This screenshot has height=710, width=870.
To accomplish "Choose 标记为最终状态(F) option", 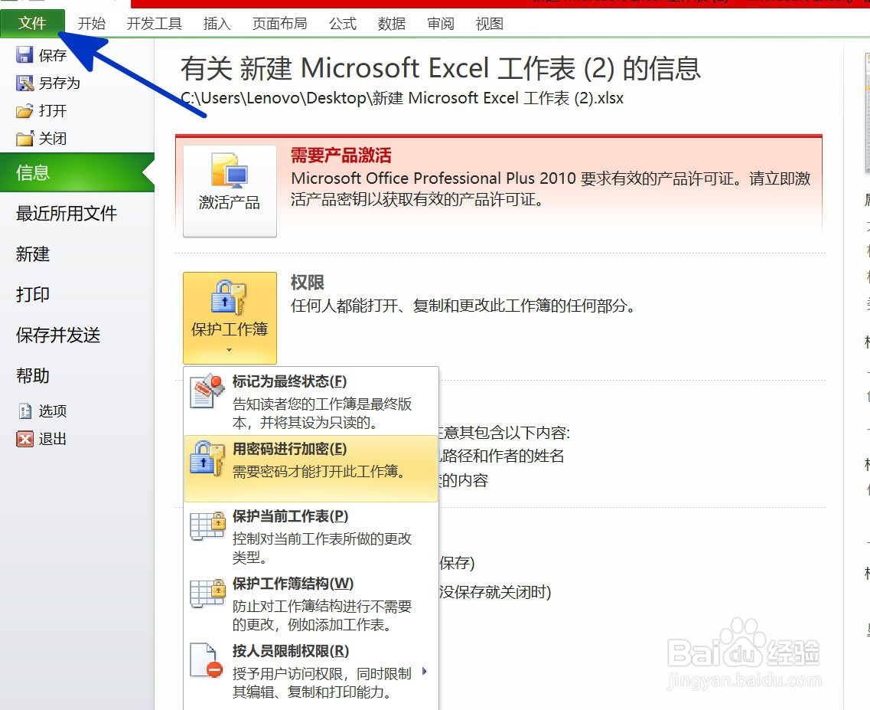I will coord(311,401).
